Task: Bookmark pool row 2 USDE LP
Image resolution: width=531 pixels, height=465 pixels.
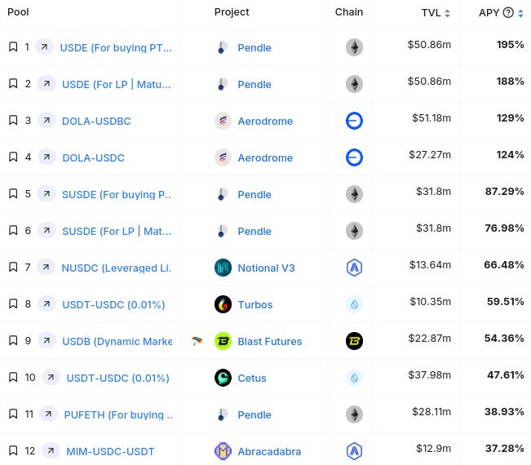Action: pos(13,83)
